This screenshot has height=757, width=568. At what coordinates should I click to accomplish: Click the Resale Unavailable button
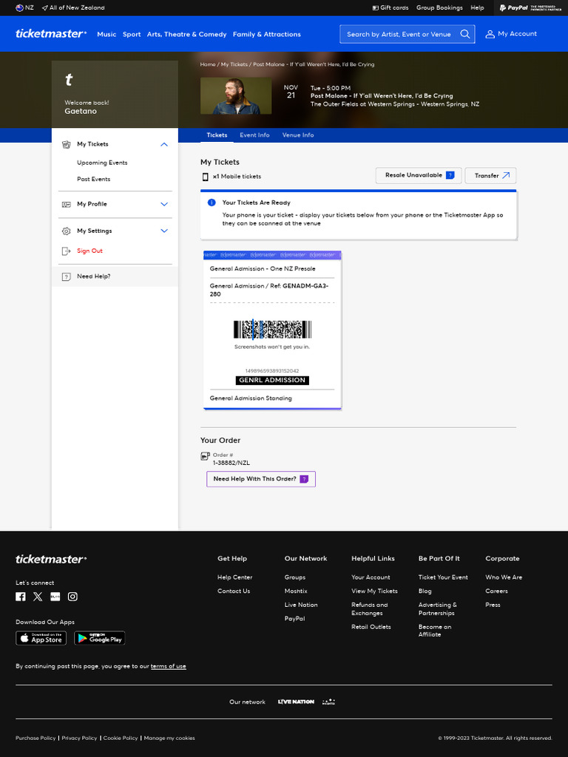[419, 176]
